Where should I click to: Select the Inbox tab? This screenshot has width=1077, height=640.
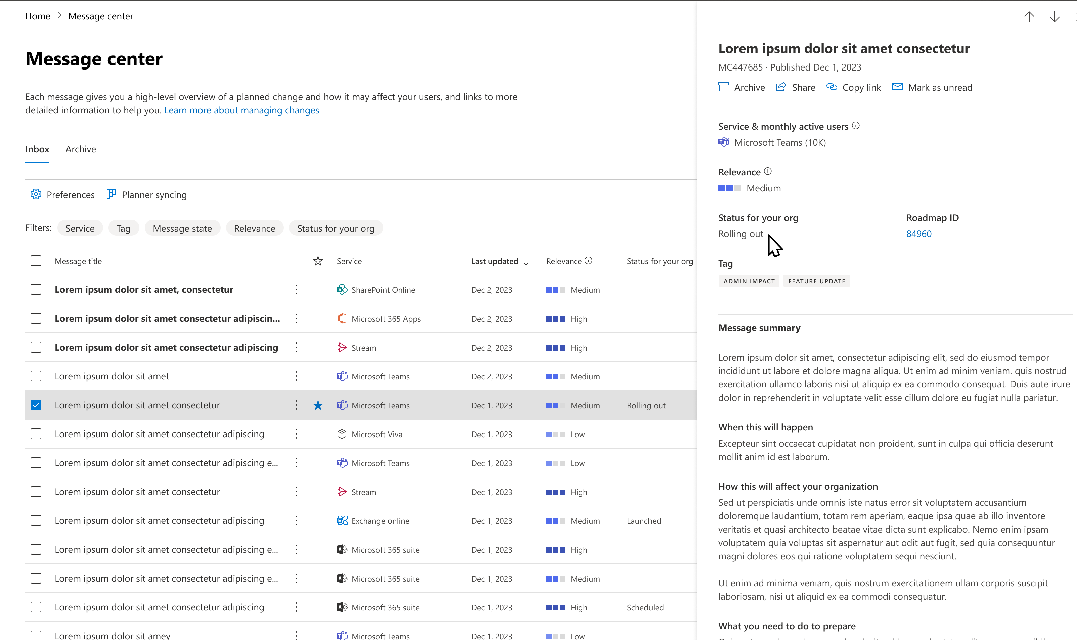point(37,148)
